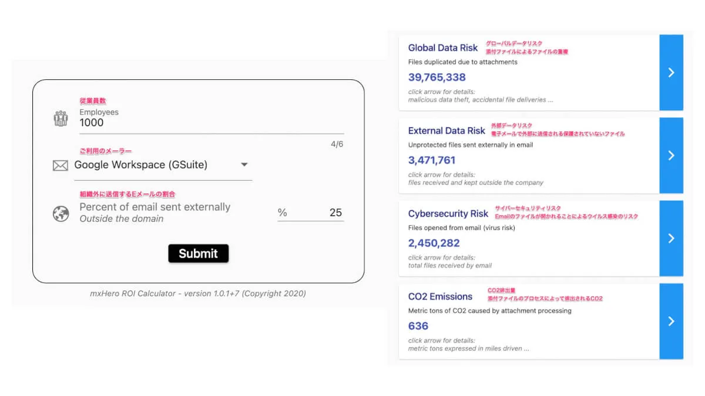
Task: Select the Cybersecurity Risk heading
Action: coord(448,214)
